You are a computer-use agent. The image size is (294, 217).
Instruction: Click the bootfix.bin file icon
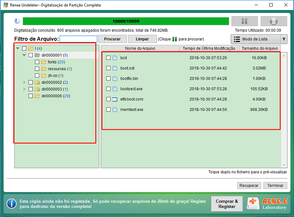click(x=115, y=78)
